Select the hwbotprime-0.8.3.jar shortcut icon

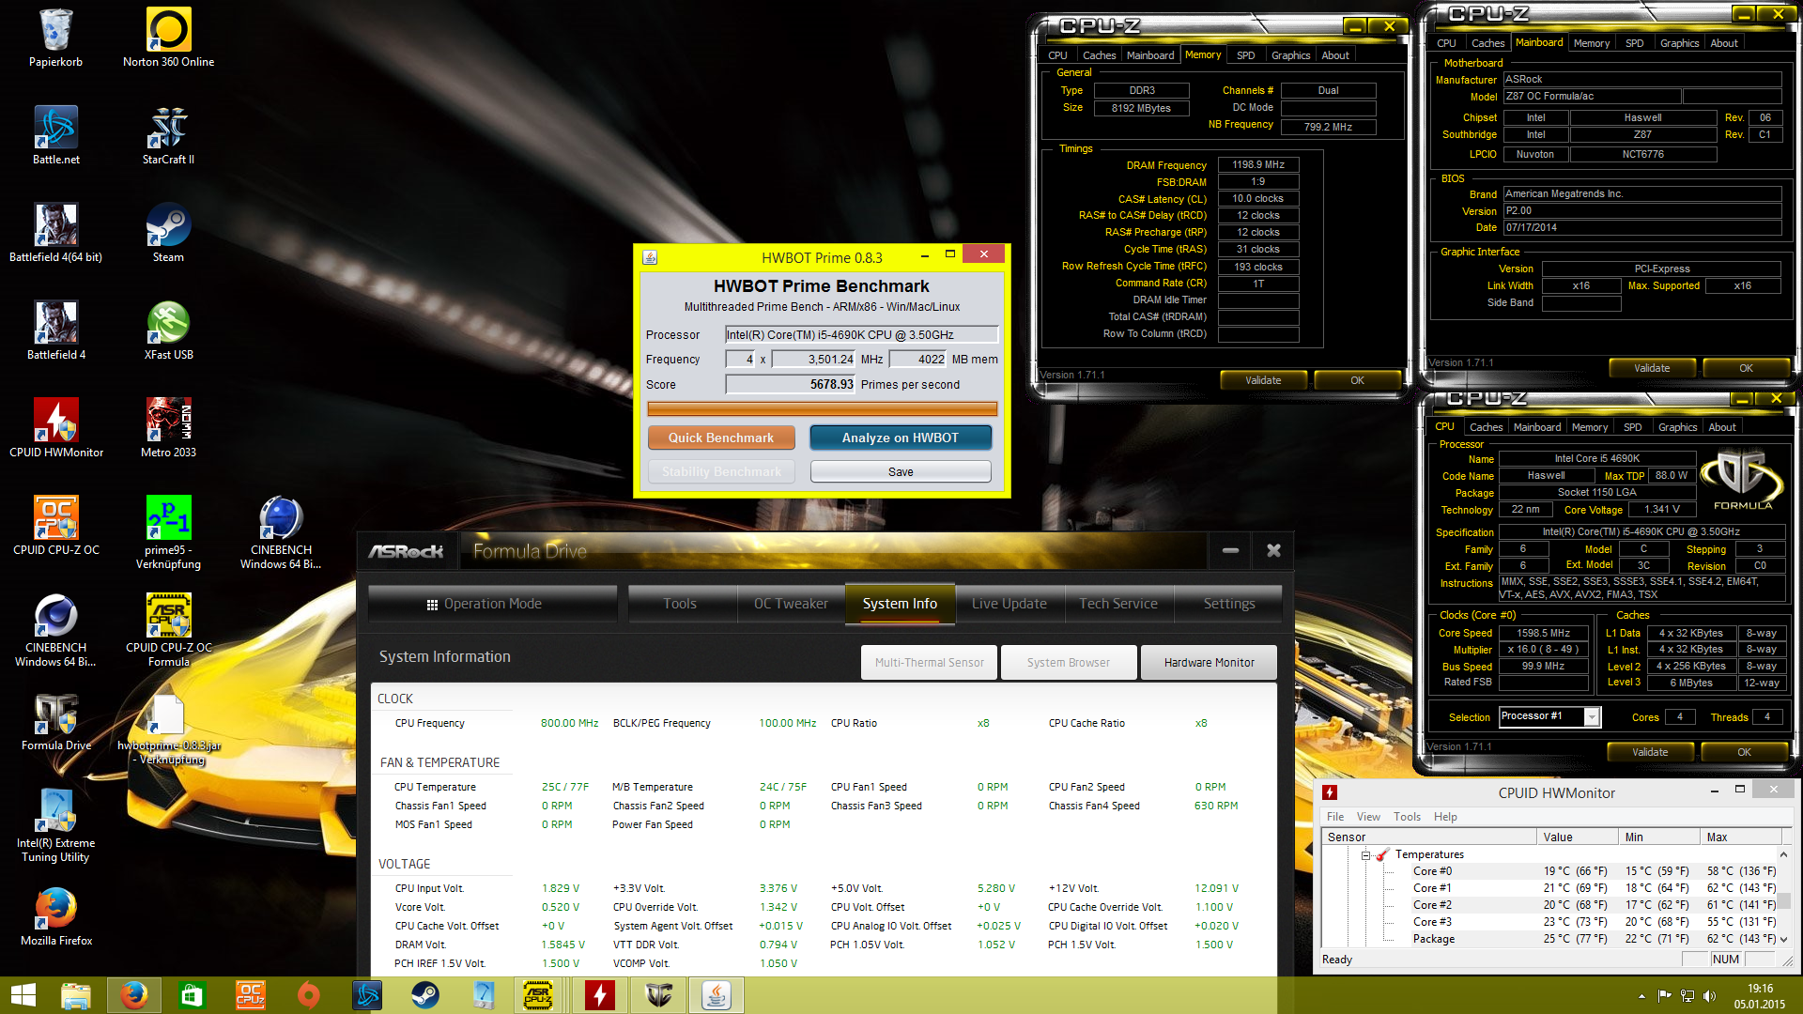168,729
